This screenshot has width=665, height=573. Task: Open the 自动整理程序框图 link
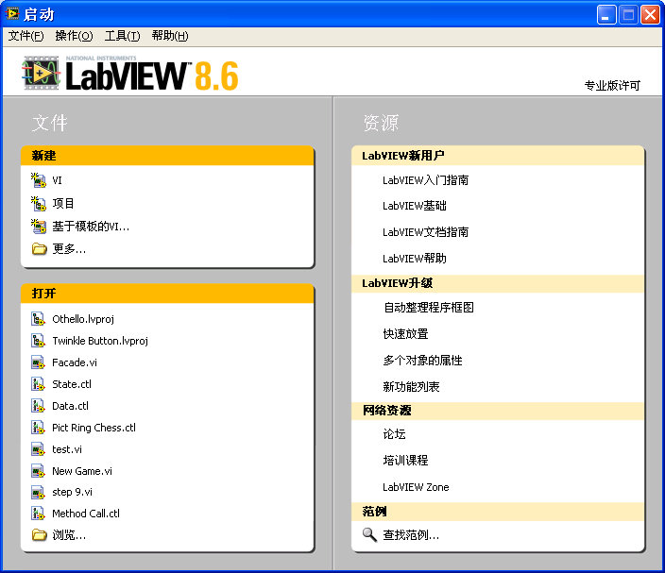click(x=428, y=308)
